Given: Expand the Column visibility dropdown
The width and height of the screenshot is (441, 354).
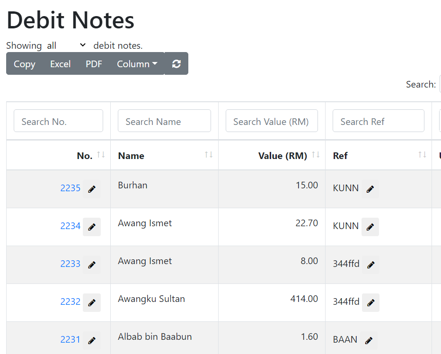Looking at the screenshot, I should pos(137,63).
